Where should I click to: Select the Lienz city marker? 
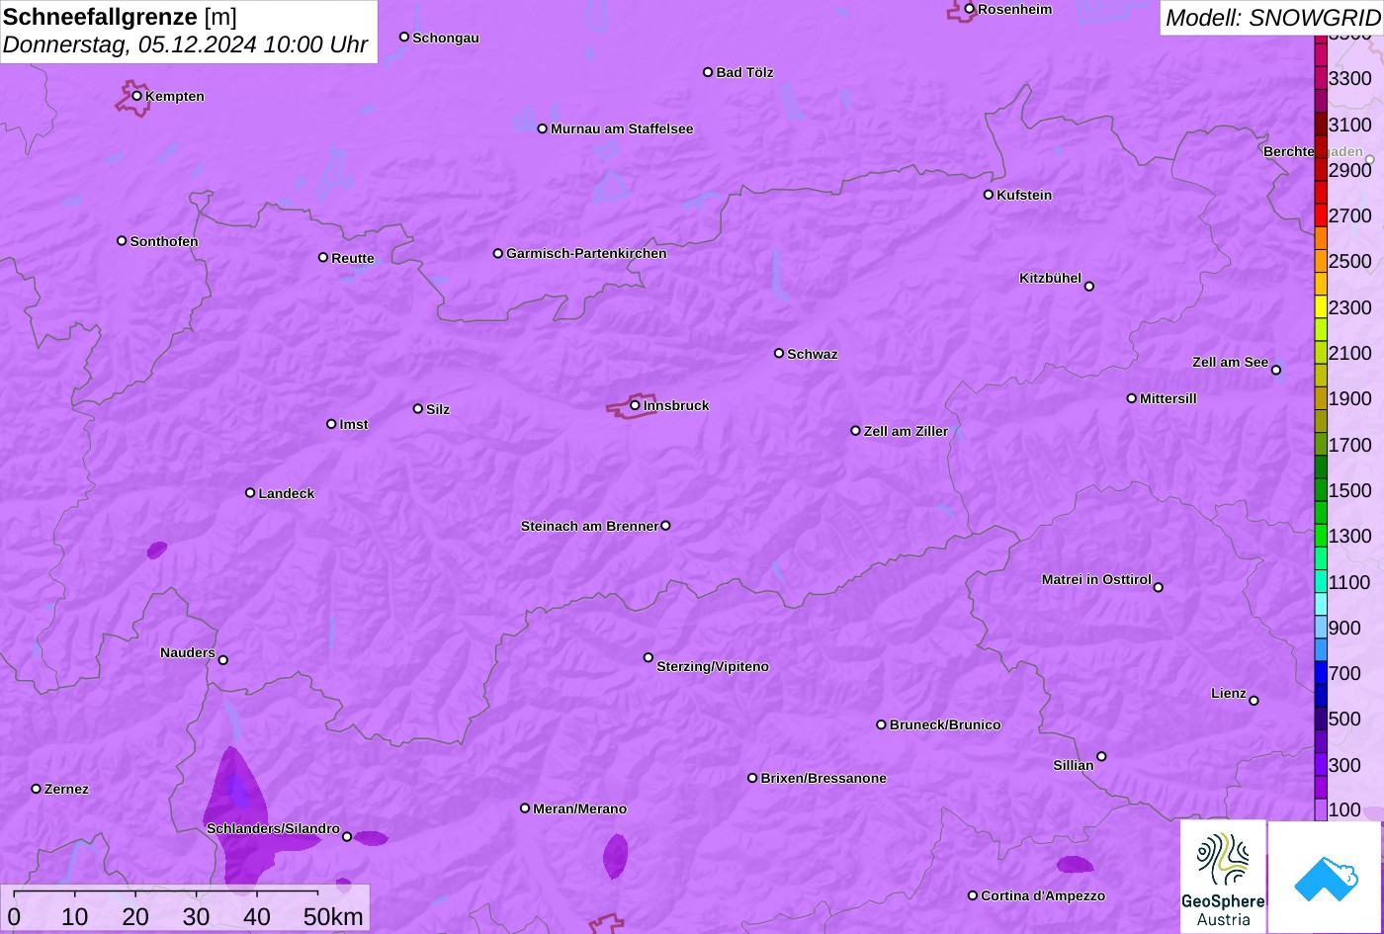pos(1254,701)
